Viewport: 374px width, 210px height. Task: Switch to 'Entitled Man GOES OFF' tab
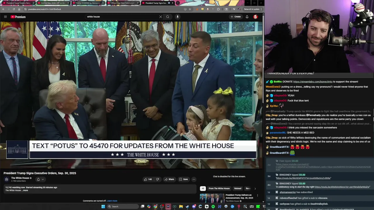pos(53,3)
